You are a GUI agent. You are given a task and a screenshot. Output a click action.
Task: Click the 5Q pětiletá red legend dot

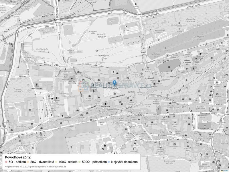tap(6, 162)
